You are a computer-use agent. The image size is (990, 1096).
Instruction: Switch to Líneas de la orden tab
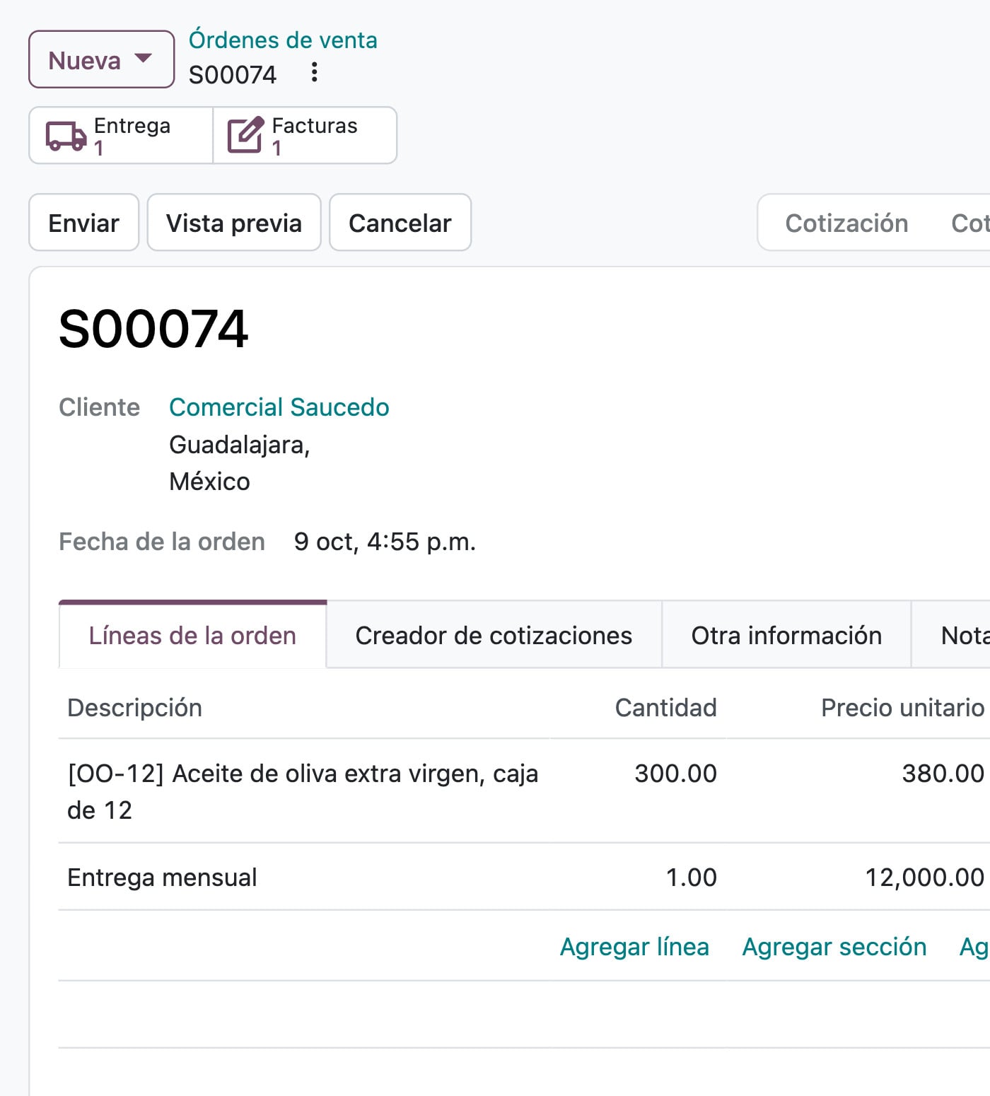(192, 635)
